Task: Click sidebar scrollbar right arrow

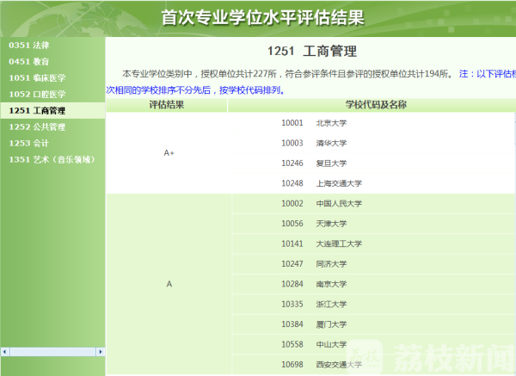Action: click(101, 352)
